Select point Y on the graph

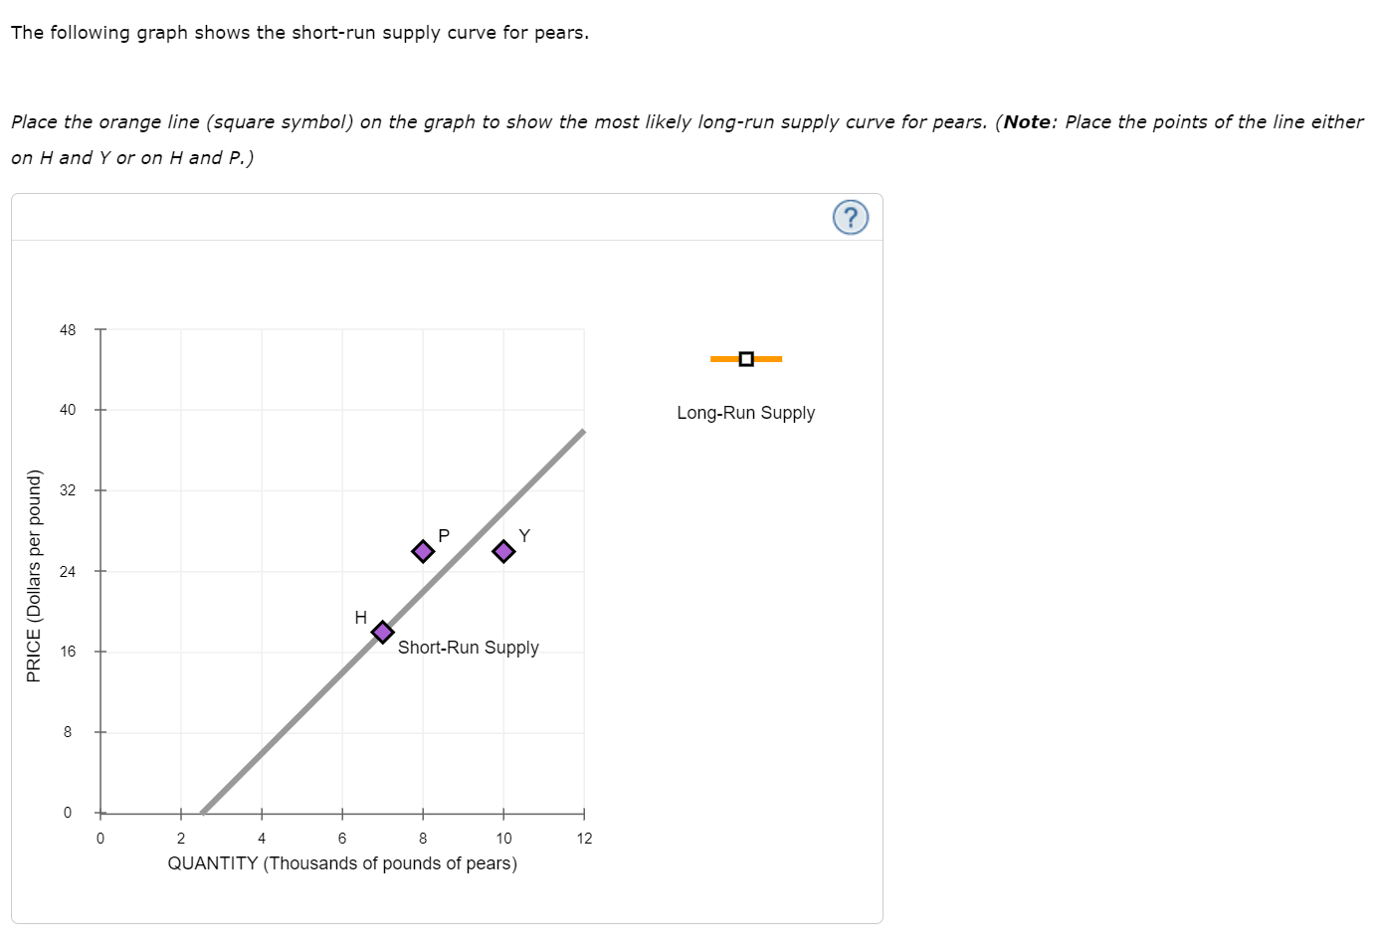point(502,549)
